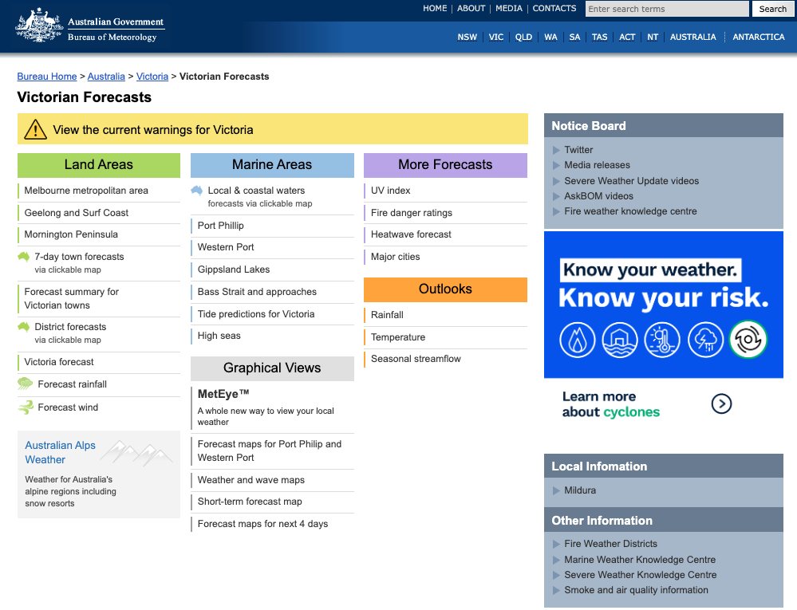This screenshot has width=797, height=610.
Task: Open Major cities forecasts
Action: pos(396,257)
